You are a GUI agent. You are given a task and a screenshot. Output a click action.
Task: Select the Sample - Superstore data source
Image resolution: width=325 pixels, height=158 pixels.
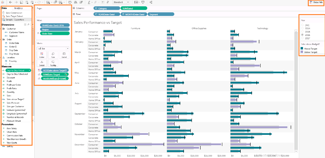click(16, 19)
